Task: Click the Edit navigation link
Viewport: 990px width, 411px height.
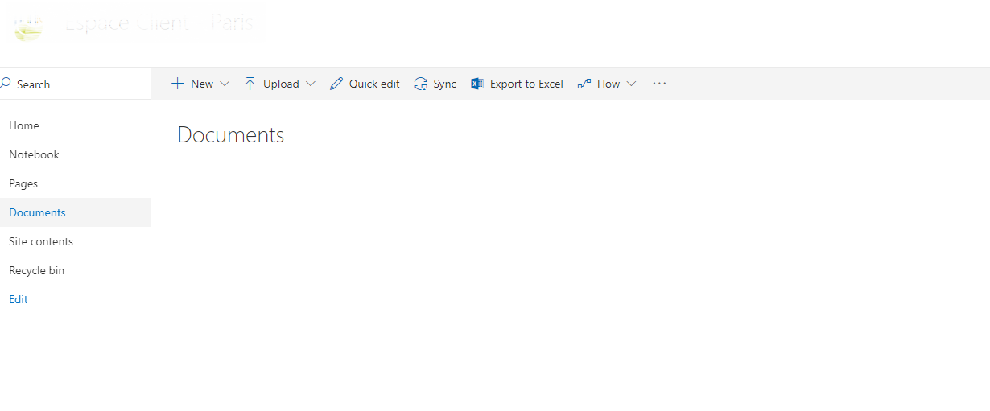Action: (x=19, y=299)
